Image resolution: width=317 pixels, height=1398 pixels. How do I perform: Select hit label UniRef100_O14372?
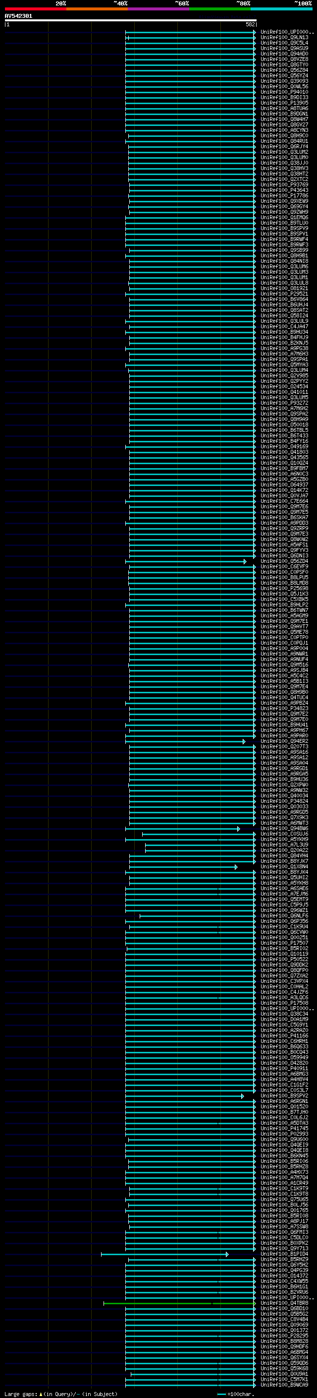tap(284, 1276)
